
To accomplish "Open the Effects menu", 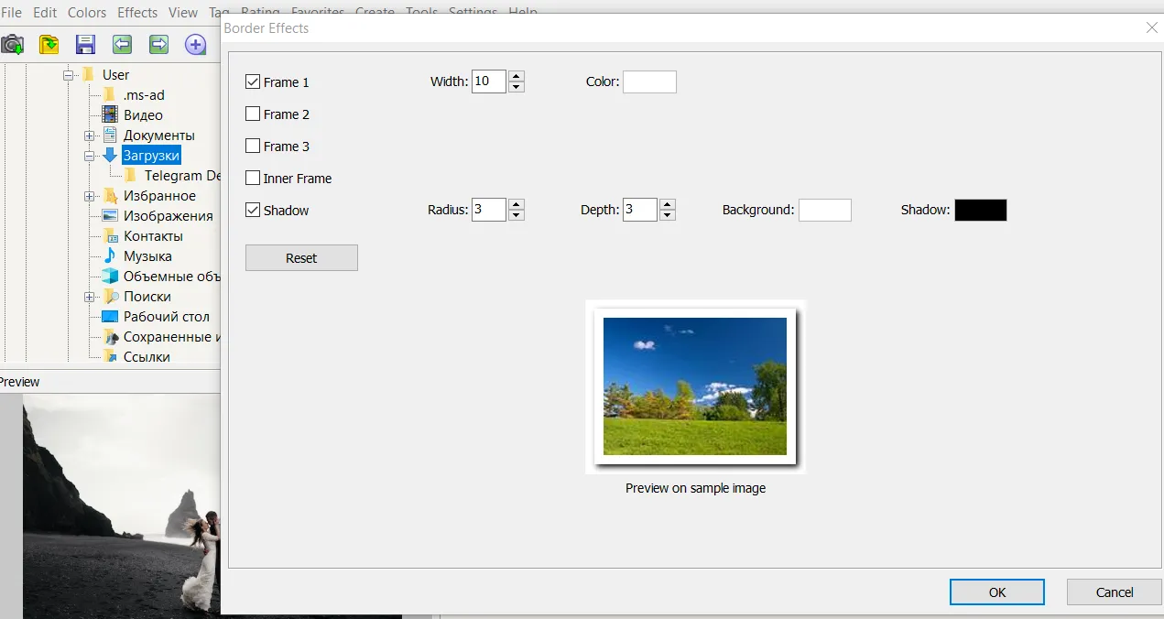I will [137, 13].
